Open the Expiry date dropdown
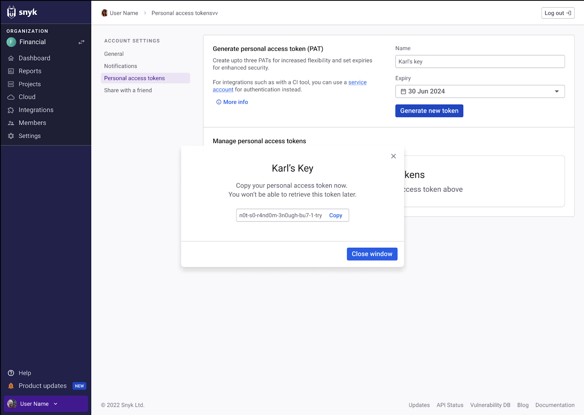 coord(480,91)
